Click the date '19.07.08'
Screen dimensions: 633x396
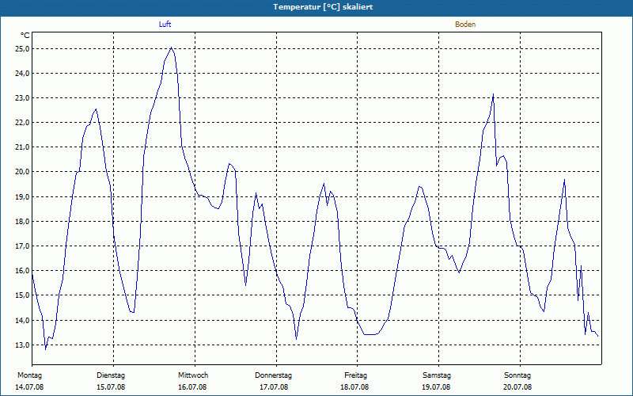[436, 387]
